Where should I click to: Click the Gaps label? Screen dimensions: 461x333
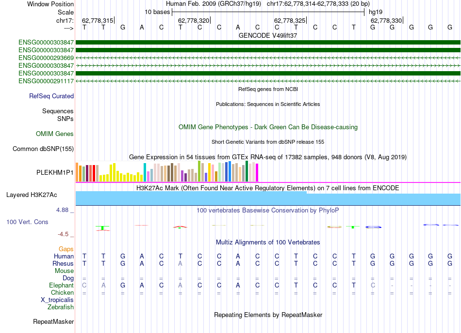(x=66, y=249)
